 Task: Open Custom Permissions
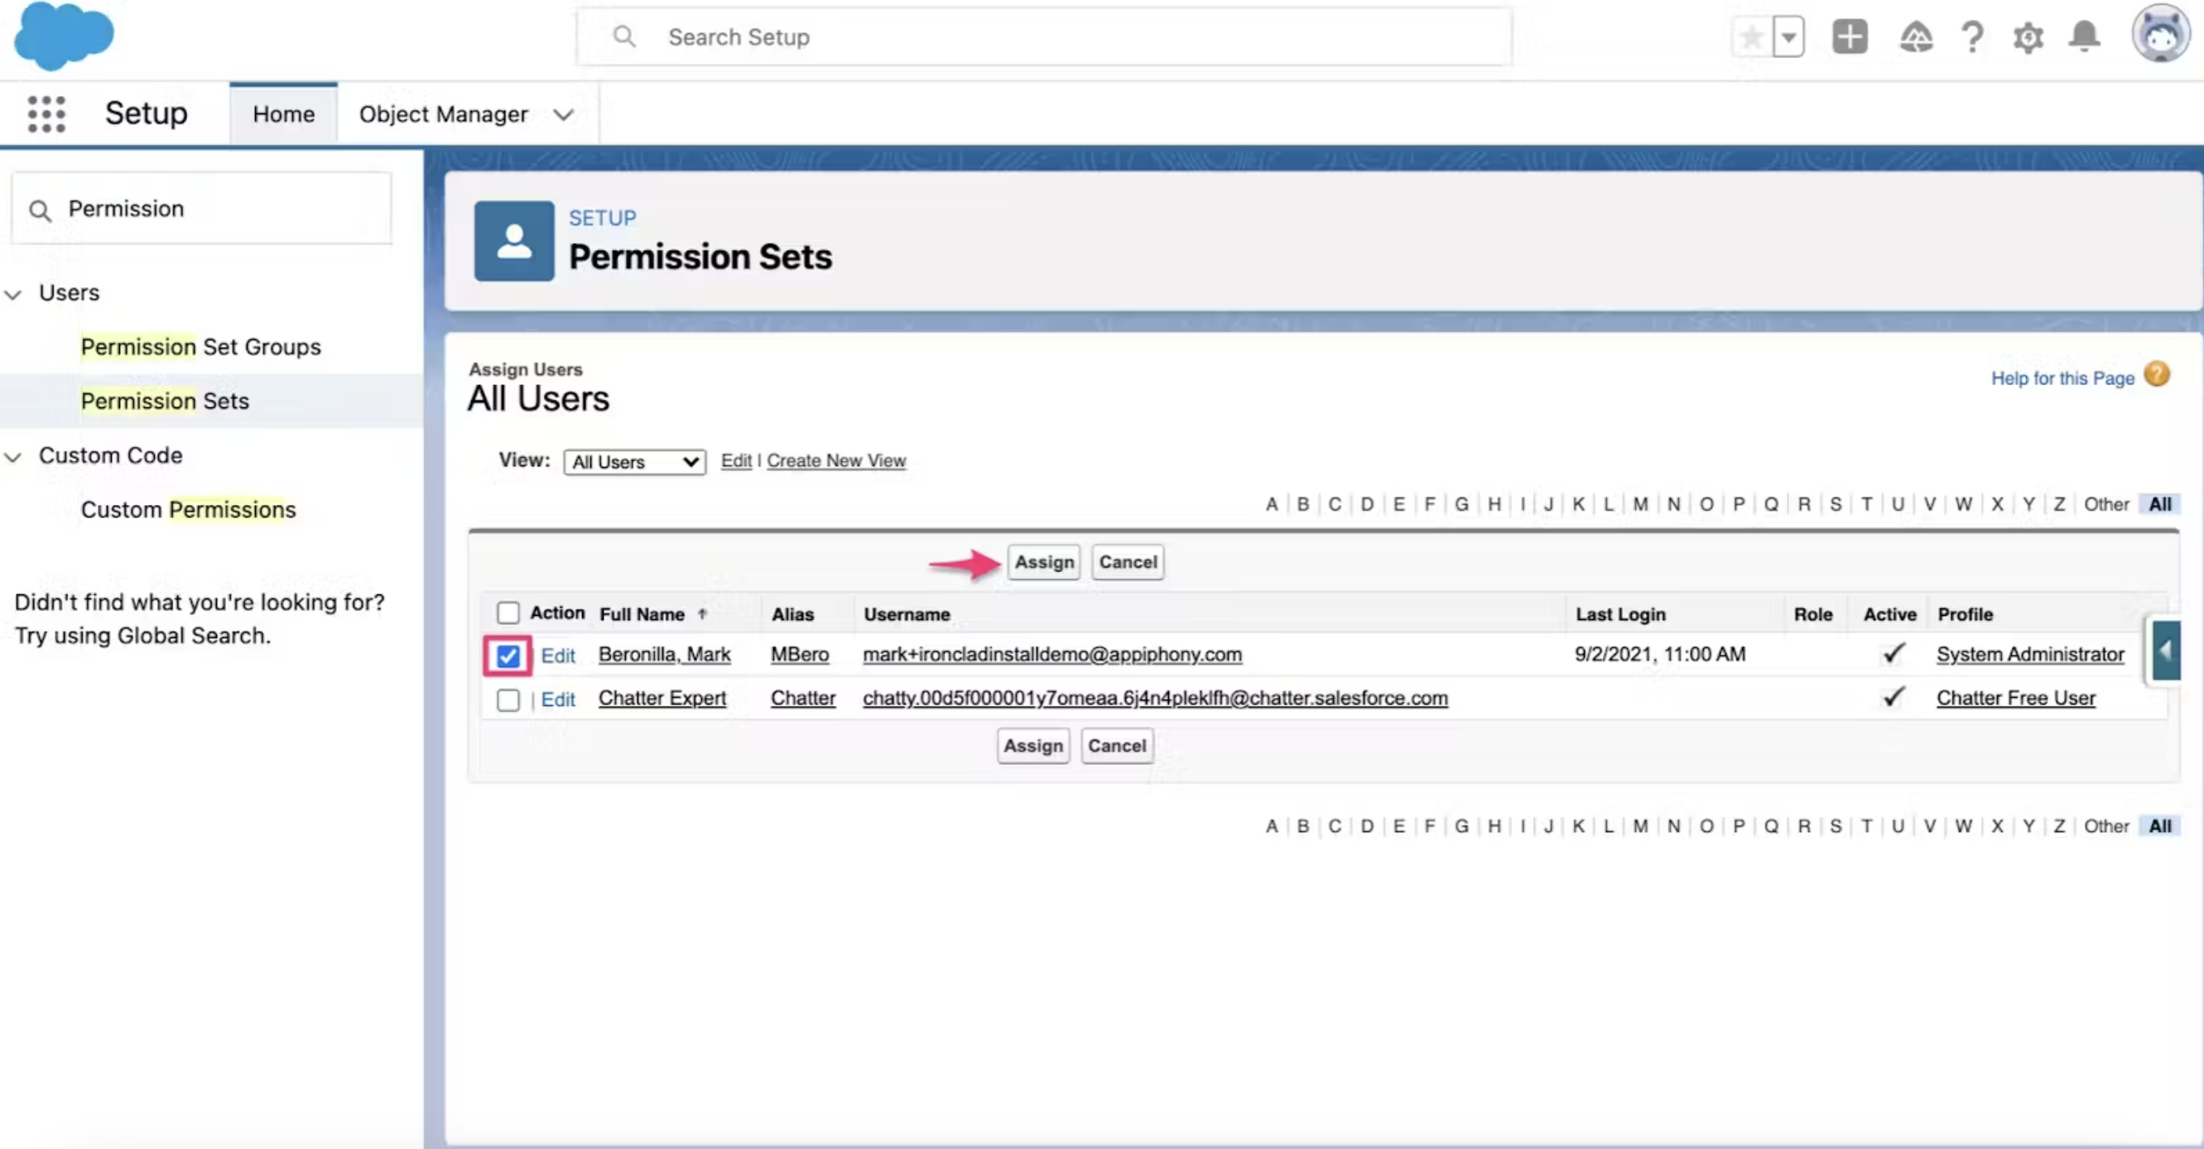pos(188,509)
